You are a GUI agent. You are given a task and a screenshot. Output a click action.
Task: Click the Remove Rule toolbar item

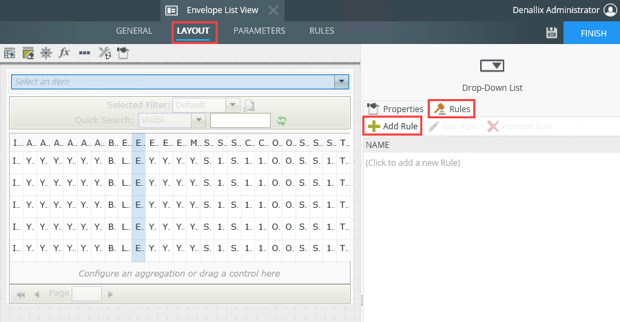pos(520,127)
